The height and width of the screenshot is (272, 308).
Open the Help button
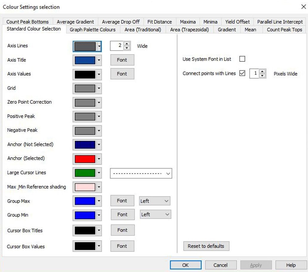[291, 265]
